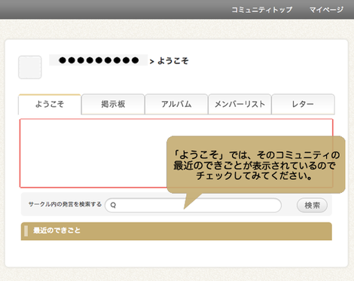Click the breadcrumb arrow before ようこそ
The image size is (354, 281).
151,62
